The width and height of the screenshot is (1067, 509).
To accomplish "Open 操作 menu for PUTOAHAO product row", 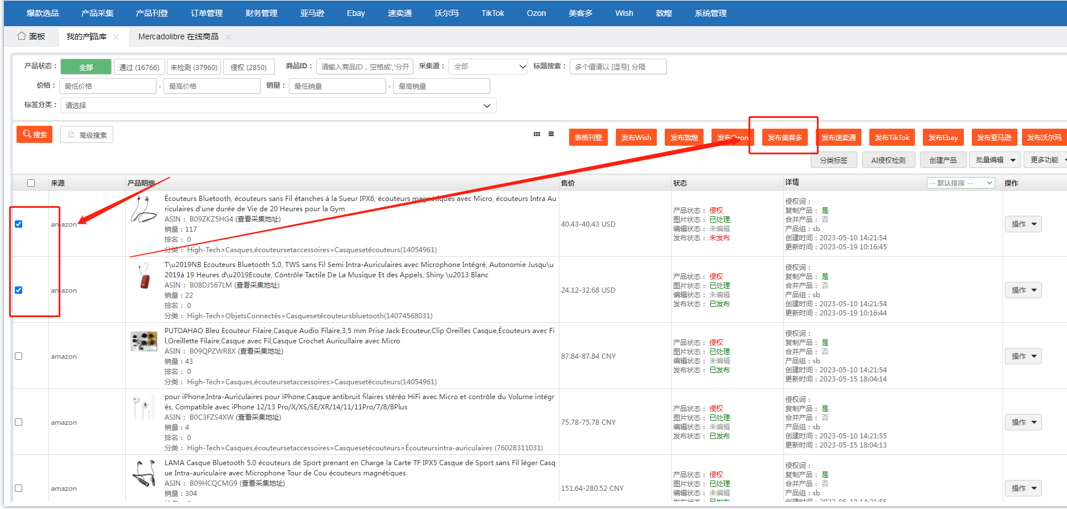I will 1023,356.
